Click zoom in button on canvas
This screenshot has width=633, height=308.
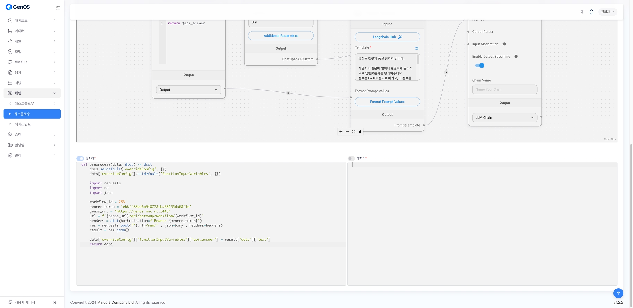(x=341, y=132)
